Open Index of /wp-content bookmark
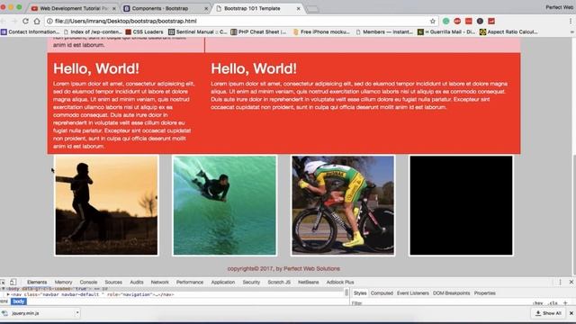576x324 pixels. (x=93, y=32)
